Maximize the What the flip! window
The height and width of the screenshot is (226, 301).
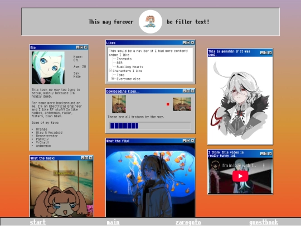click(x=188, y=141)
